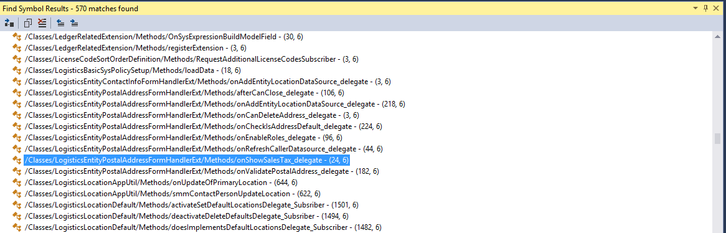Select the RequestAdditionalLicenseCodesSubscriber result row
Image resolution: width=726 pixels, height=233 pixels.
point(192,59)
